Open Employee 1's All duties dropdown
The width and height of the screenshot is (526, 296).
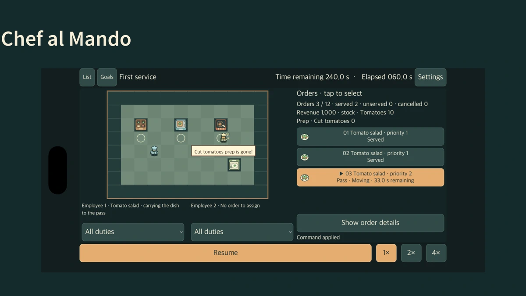[133, 232]
